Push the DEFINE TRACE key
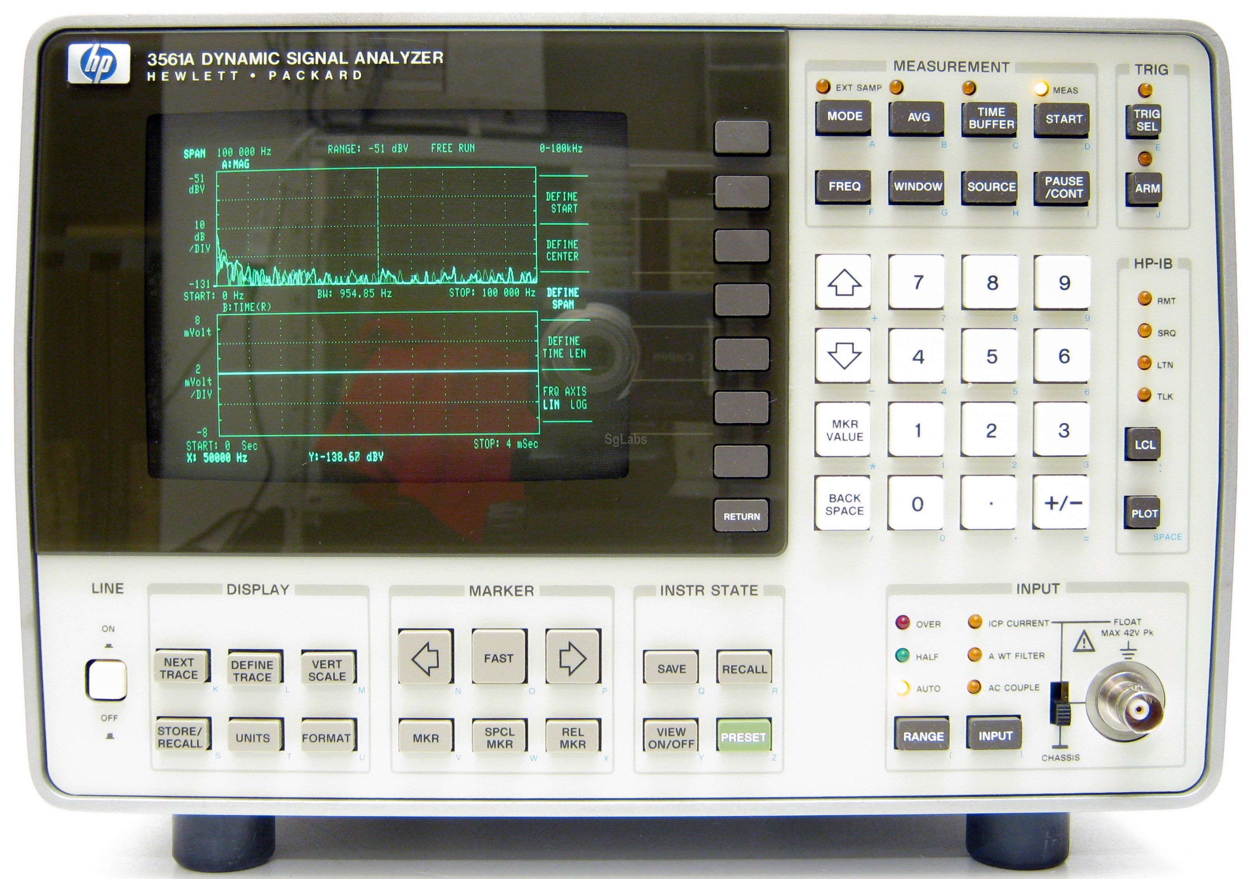This screenshot has height=879, width=1253. (x=254, y=668)
